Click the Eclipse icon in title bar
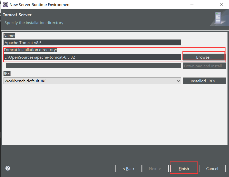The height and width of the screenshot is (177, 229). click(6, 5)
